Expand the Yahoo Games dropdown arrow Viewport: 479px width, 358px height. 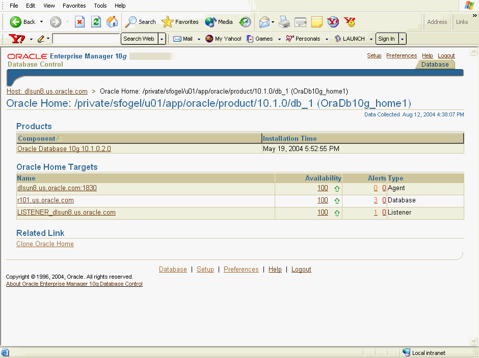click(279, 39)
